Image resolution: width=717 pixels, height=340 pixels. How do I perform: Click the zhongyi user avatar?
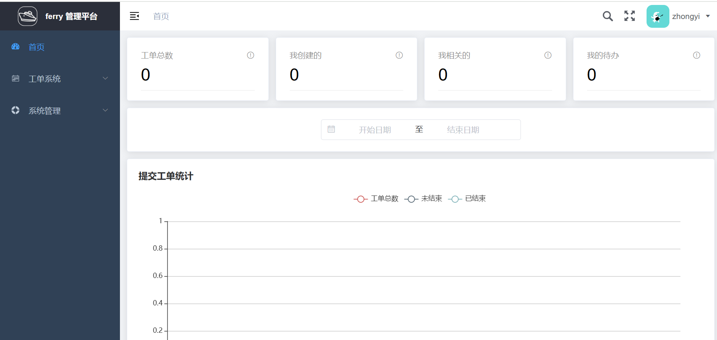coord(658,16)
